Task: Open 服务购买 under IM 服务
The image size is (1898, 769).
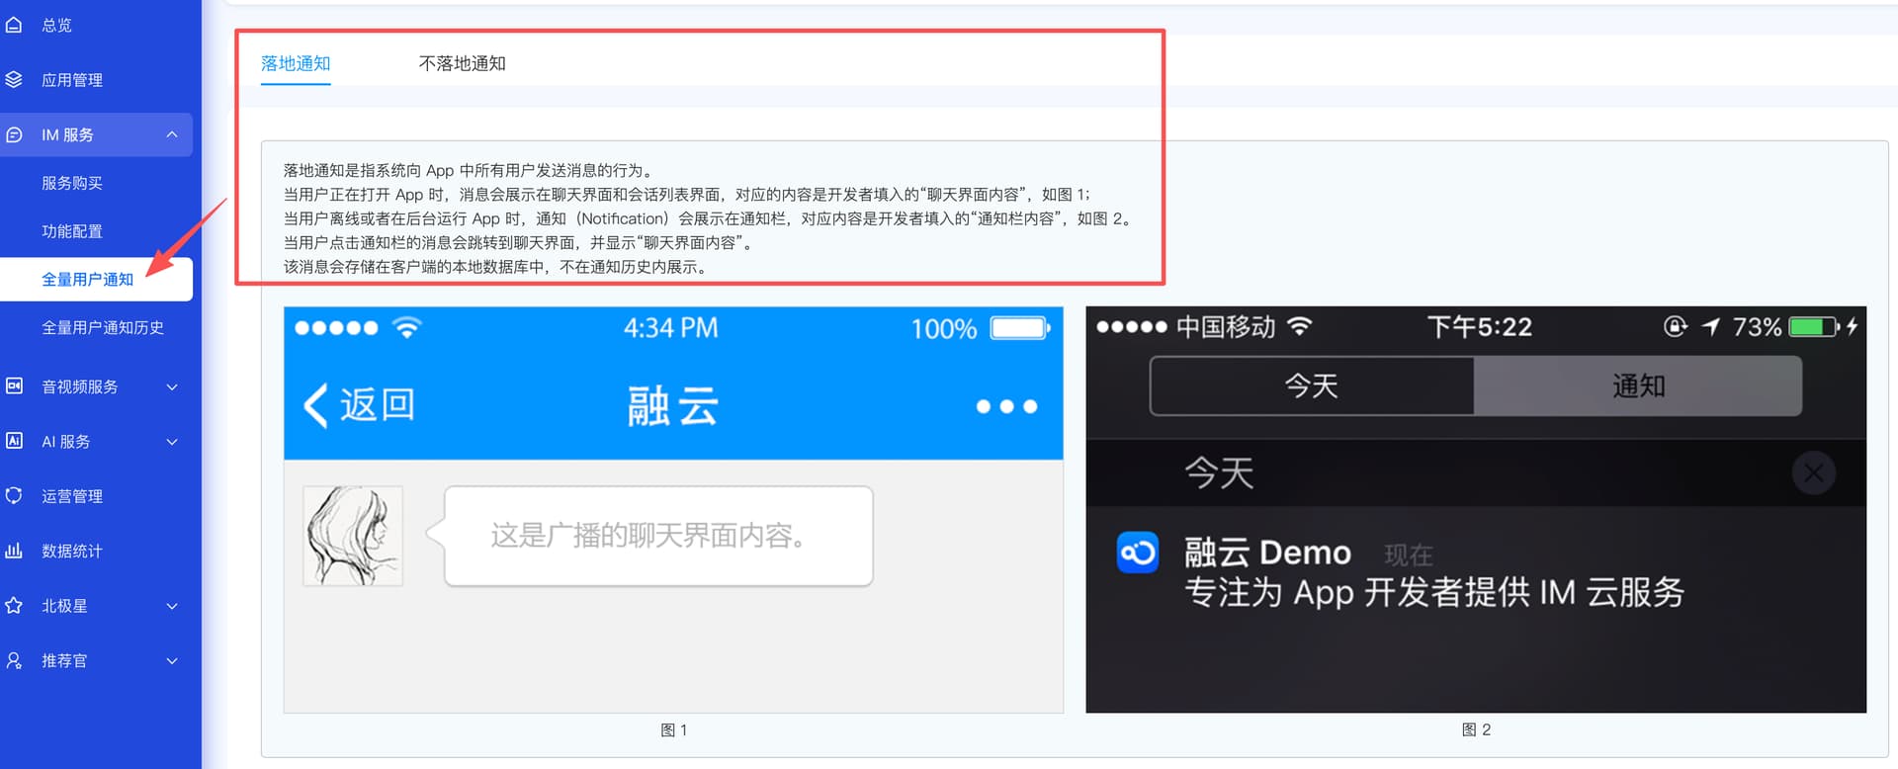Action: [72, 183]
